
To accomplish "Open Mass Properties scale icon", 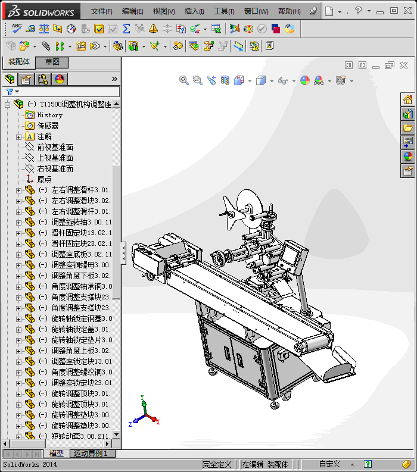I will 44,29.
